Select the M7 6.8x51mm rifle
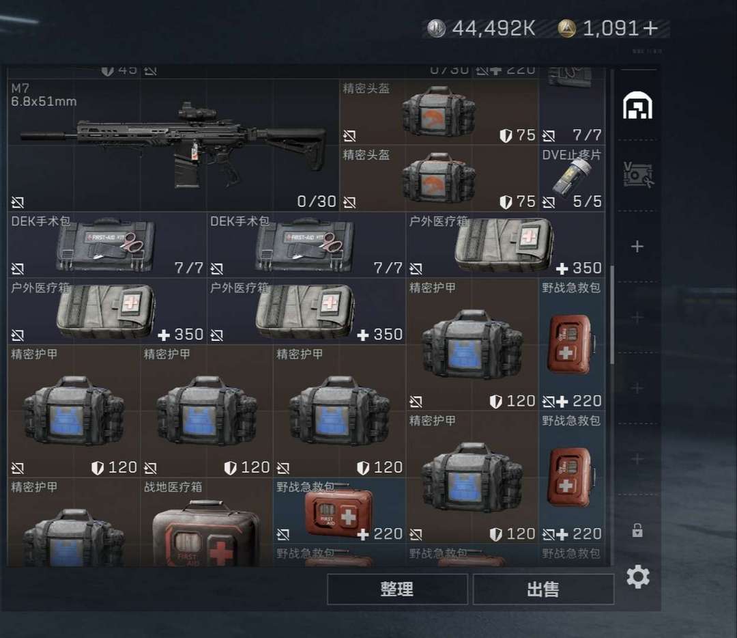This screenshot has height=638, width=737. 173,145
